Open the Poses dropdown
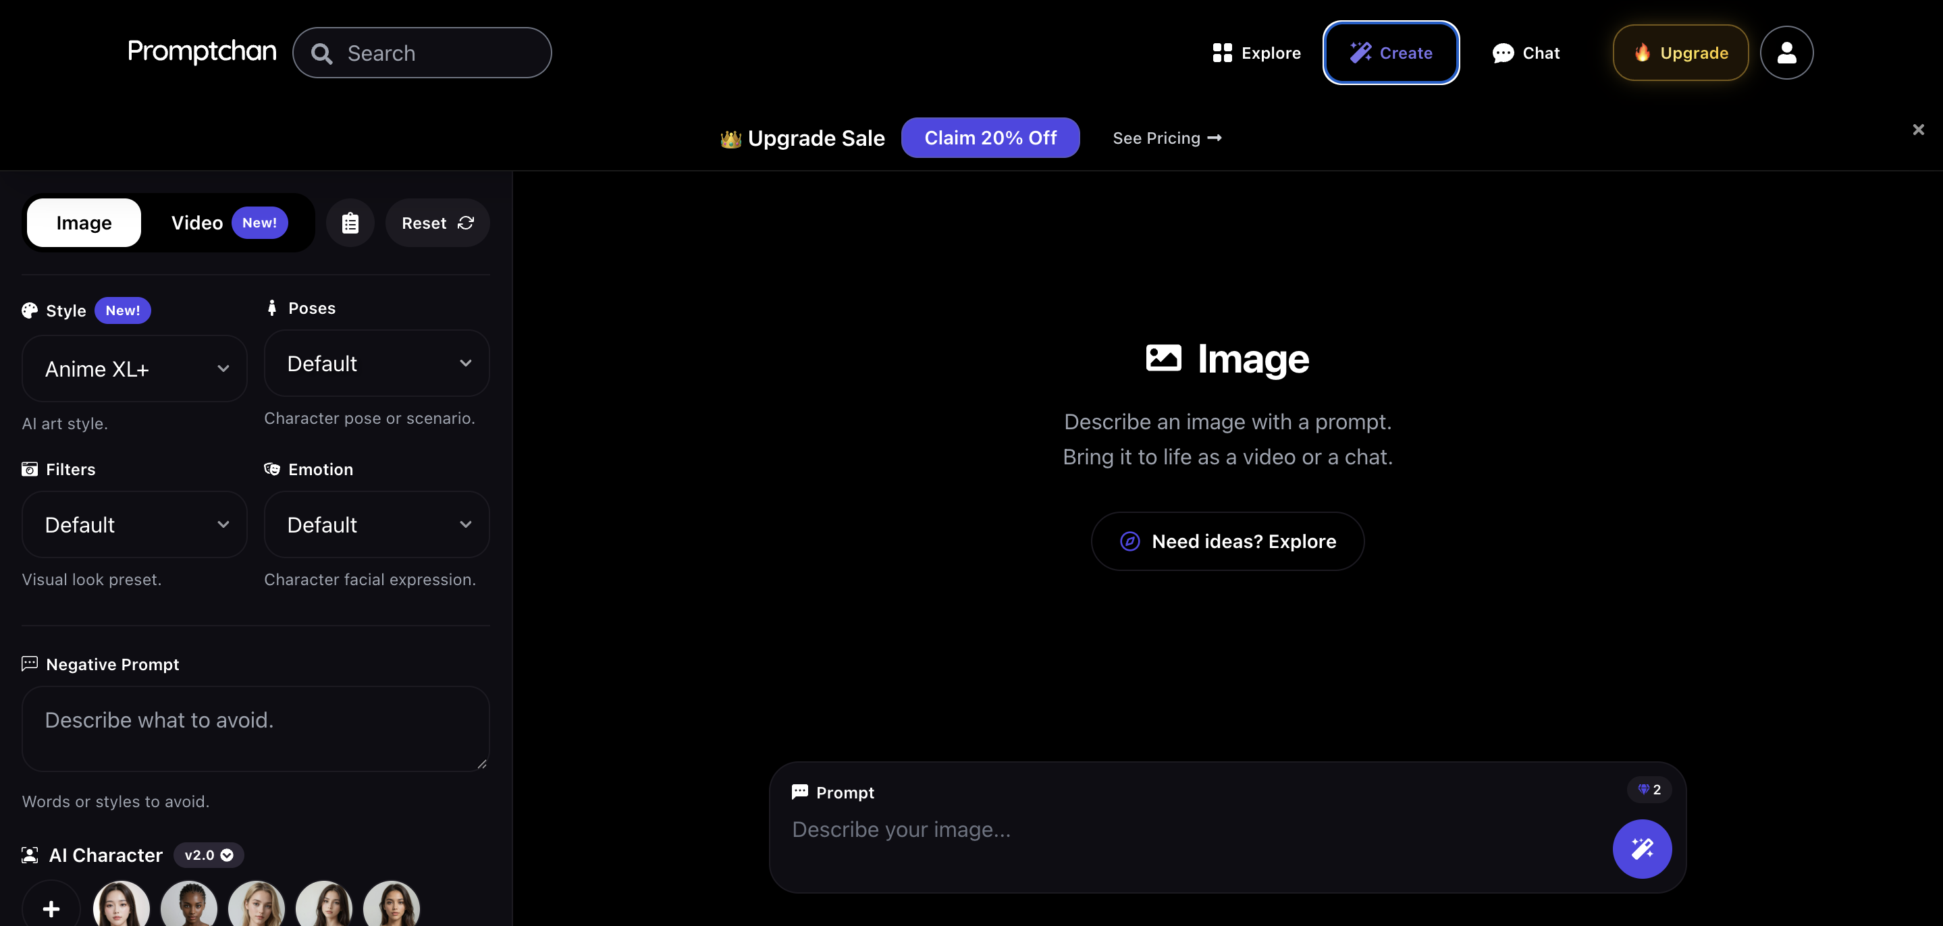This screenshot has width=1943, height=926. [377, 364]
